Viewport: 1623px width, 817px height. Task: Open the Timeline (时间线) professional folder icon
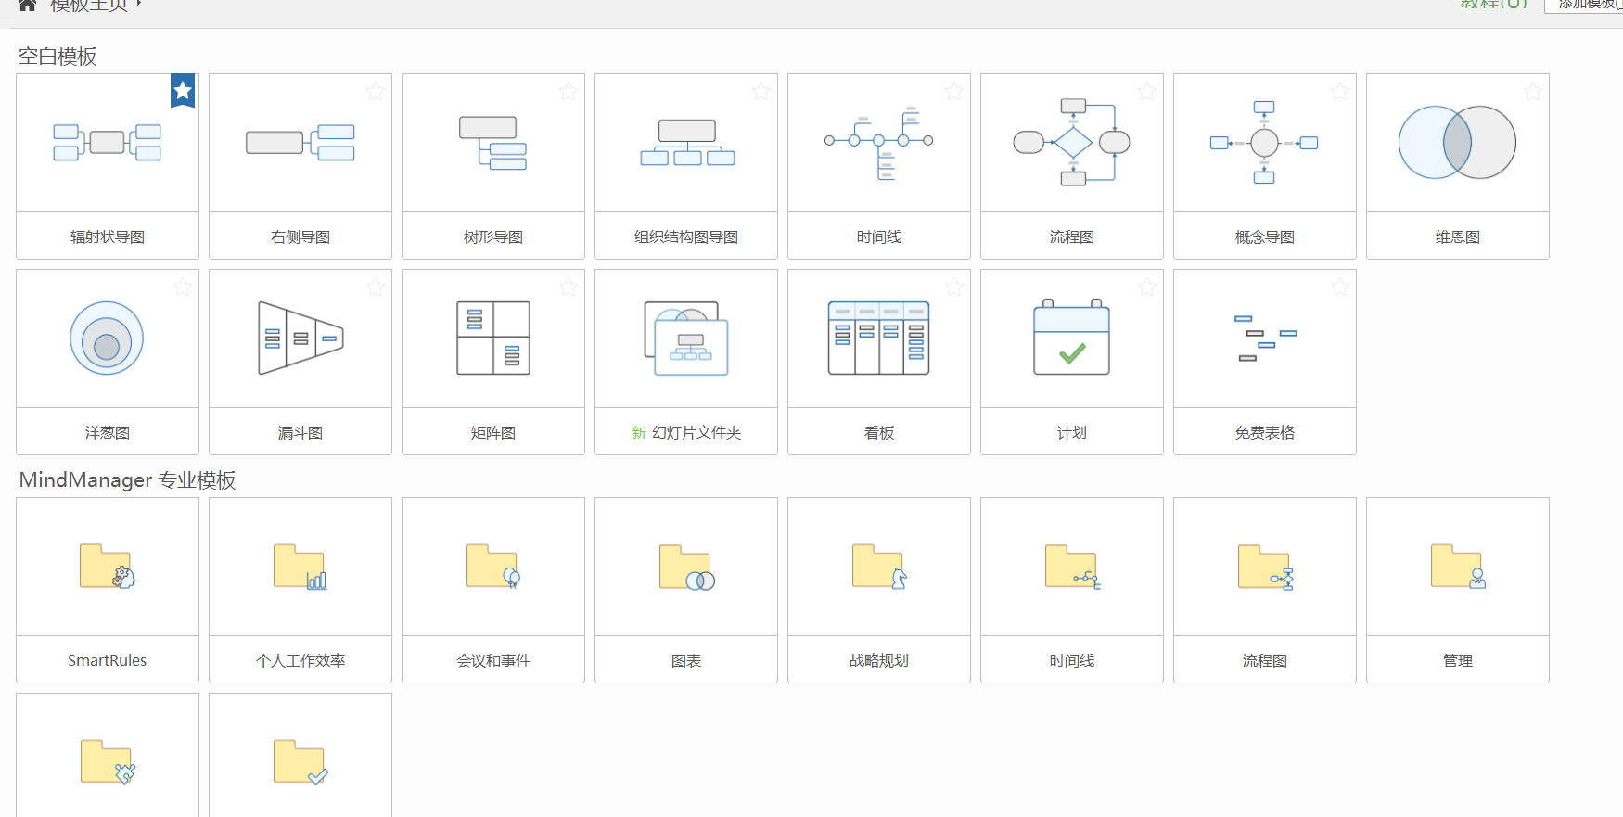pos(1073,567)
